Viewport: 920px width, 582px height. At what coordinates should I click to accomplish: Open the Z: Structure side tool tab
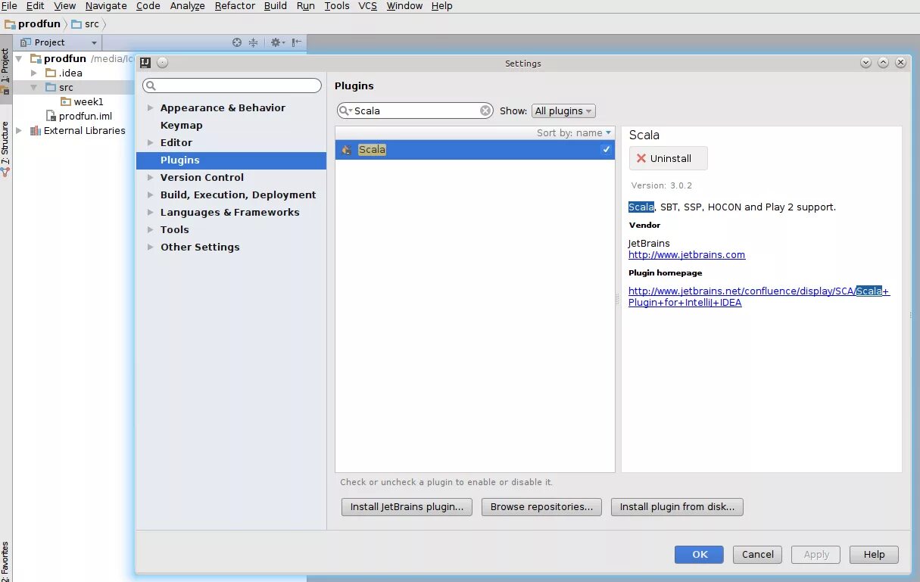pos(5,148)
